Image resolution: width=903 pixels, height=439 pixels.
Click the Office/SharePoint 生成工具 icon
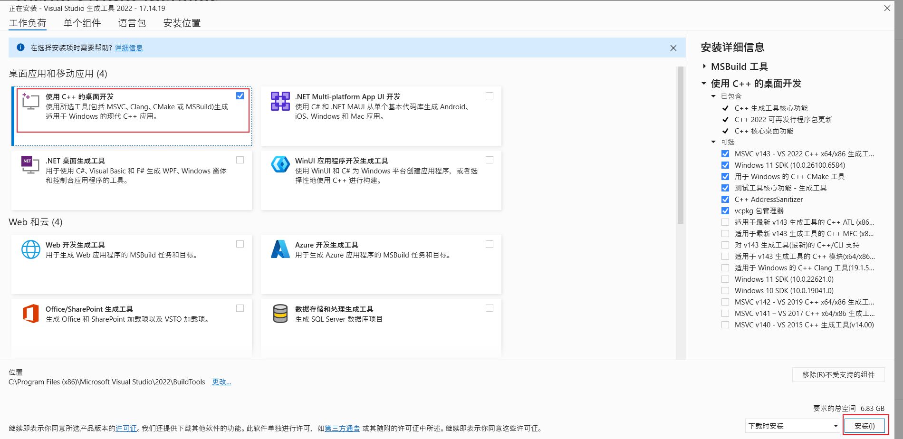coord(30,314)
